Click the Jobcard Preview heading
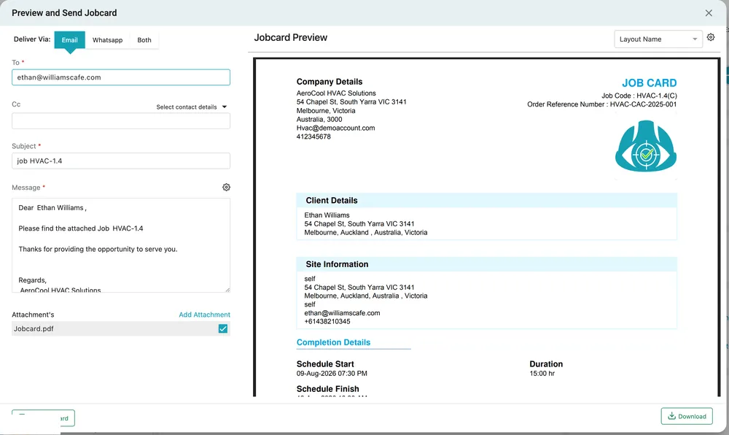The image size is (729, 435). point(291,38)
